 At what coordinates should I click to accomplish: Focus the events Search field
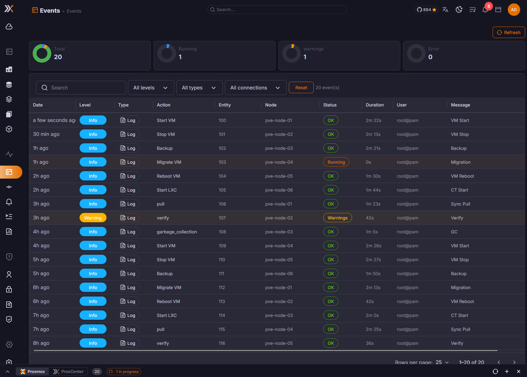[x=81, y=88]
